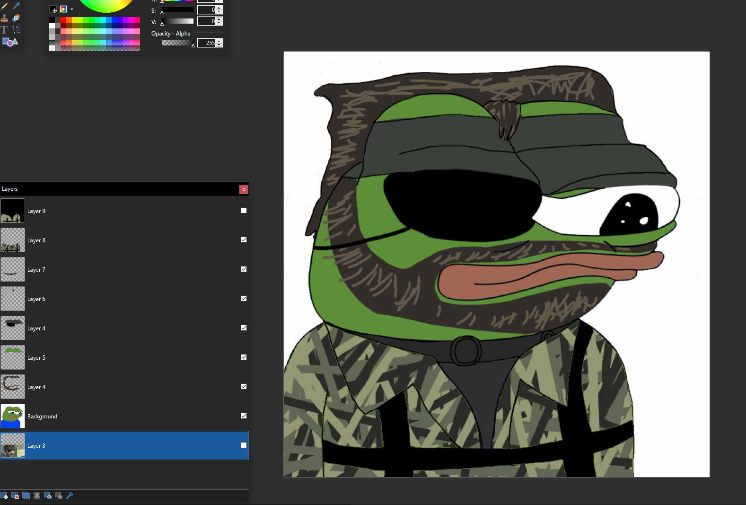Click the add color to palette icon
Viewport: 746px width, 505px height.
(53, 9)
